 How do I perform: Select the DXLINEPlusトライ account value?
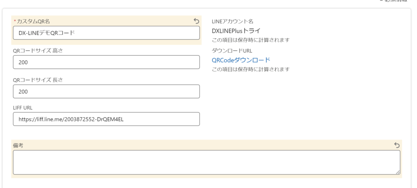click(x=236, y=30)
